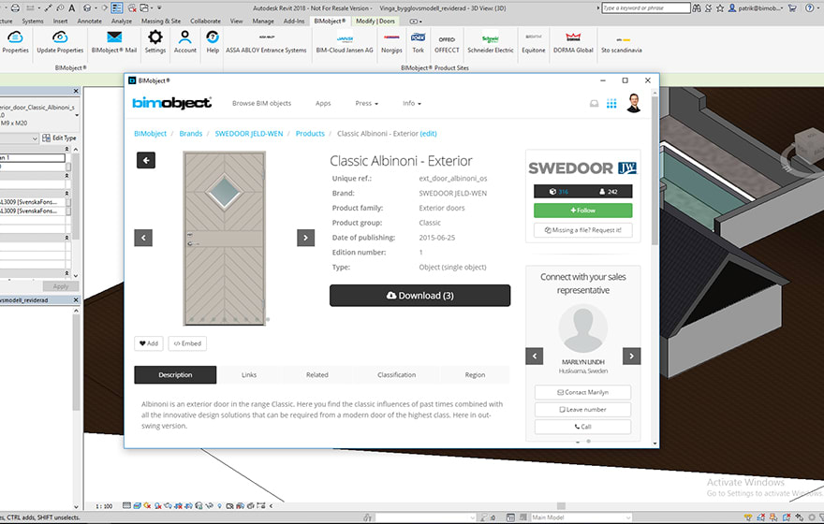Click the Call button
824x524 pixels.
tap(582, 427)
